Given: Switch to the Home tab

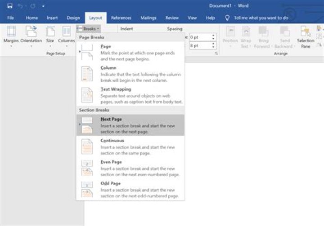Looking at the screenshot, I should point(31,18).
